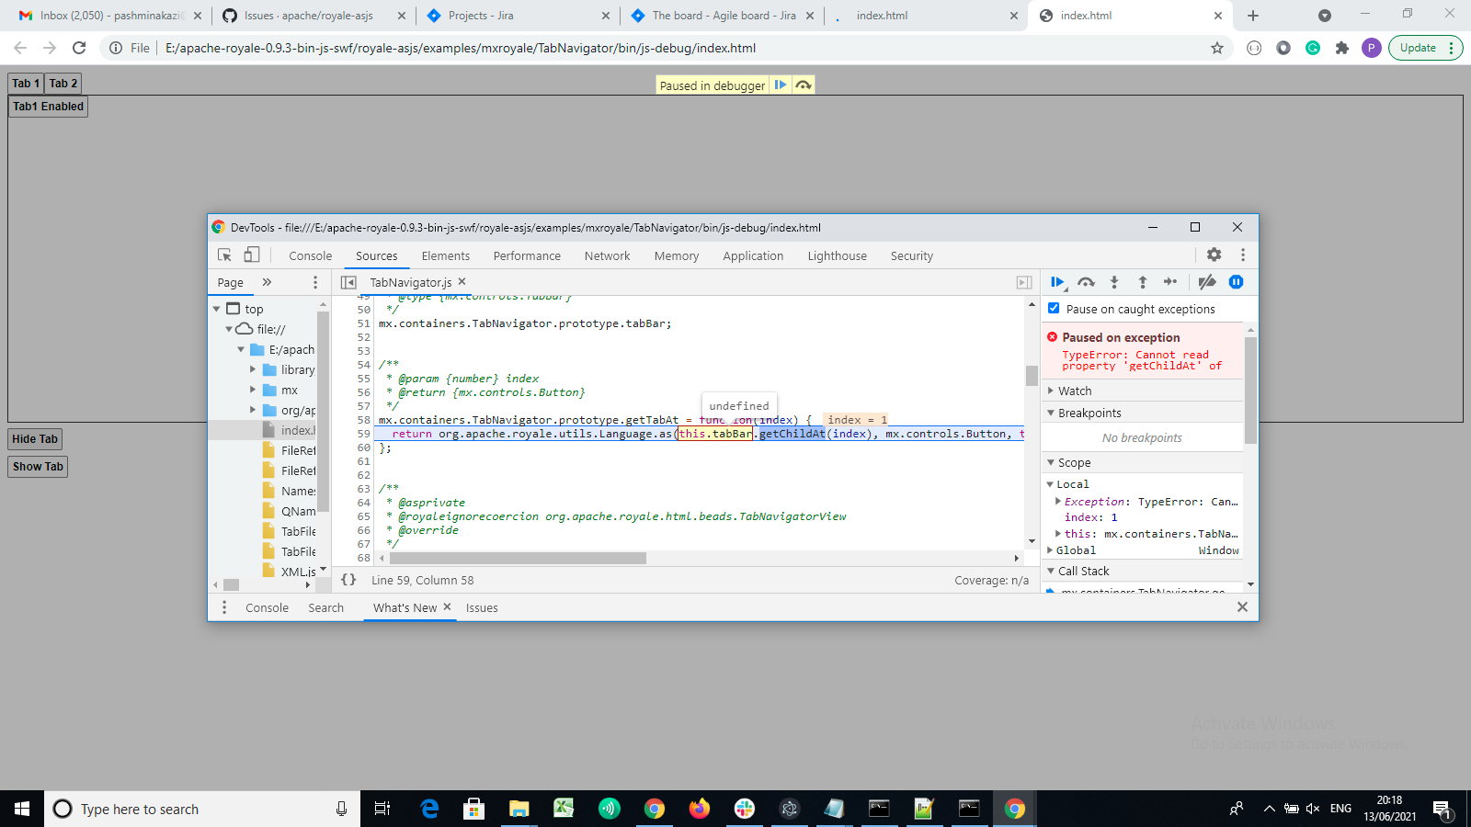Switch to the Console panel tab
1471x827 pixels.
tap(311, 256)
